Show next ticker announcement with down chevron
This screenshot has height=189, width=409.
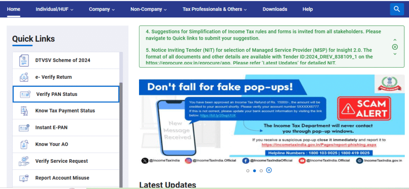coord(395,54)
